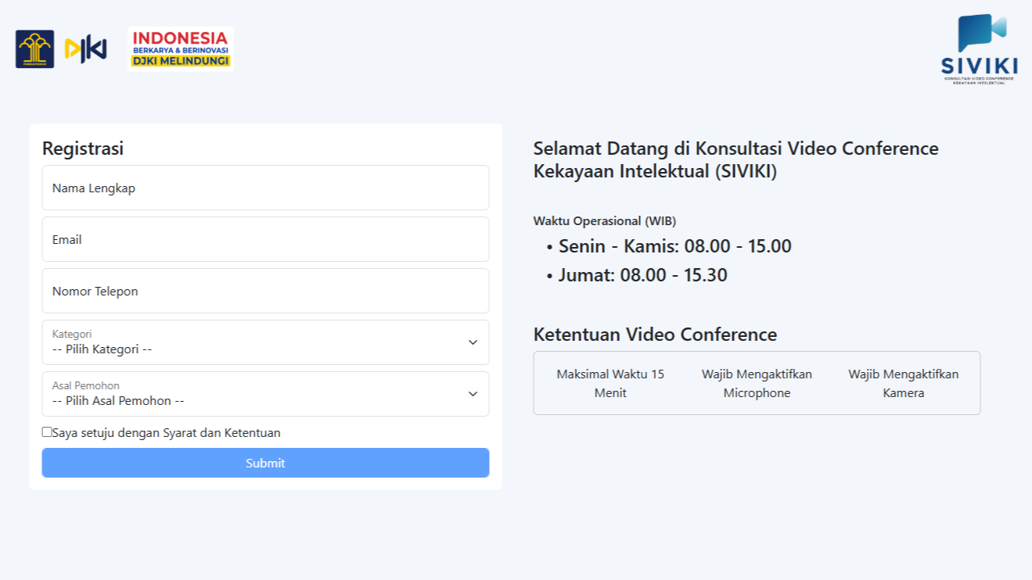Click the Wajib Mengaktifkan Microphone rule

[x=757, y=383]
